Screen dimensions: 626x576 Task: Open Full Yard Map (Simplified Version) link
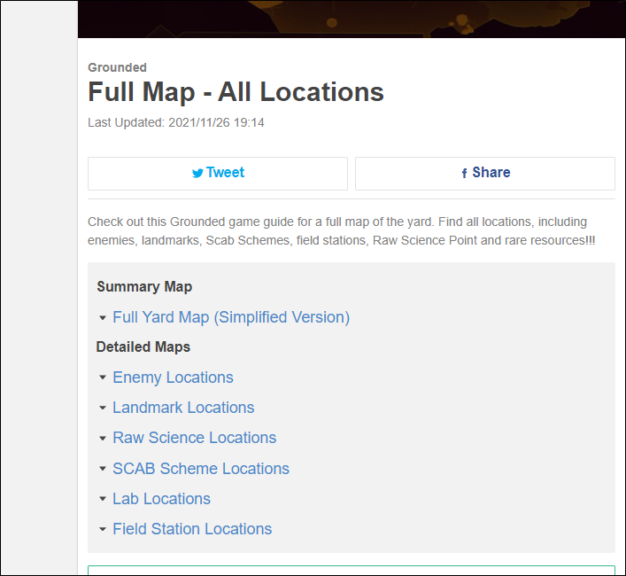pyautogui.click(x=231, y=317)
